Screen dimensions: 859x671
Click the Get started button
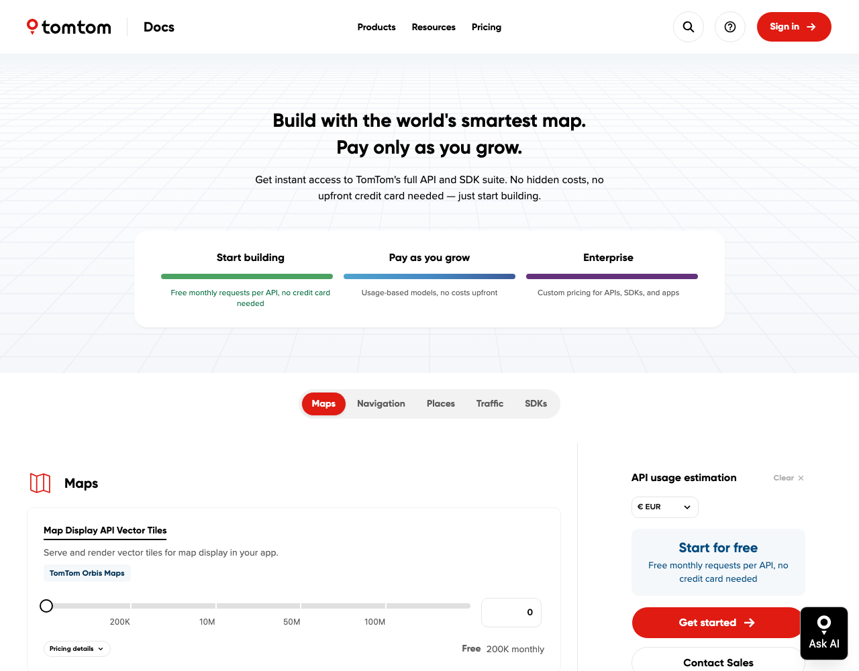(x=717, y=623)
